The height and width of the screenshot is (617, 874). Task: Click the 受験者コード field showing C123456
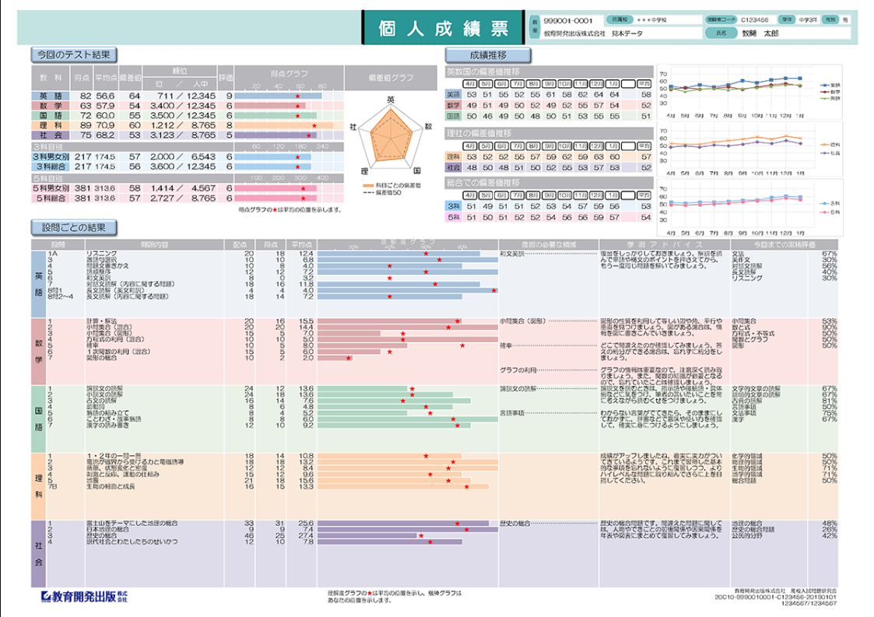click(x=746, y=19)
